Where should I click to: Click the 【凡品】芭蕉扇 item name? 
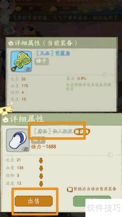(53, 54)
